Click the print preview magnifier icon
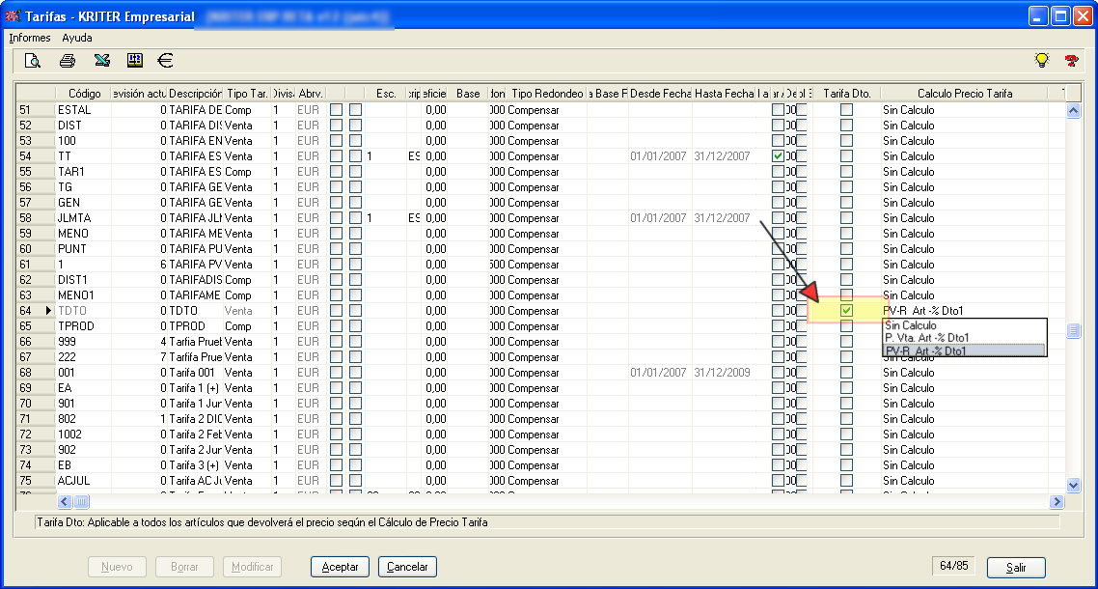The image size is (1098, 589). [33, 61]
